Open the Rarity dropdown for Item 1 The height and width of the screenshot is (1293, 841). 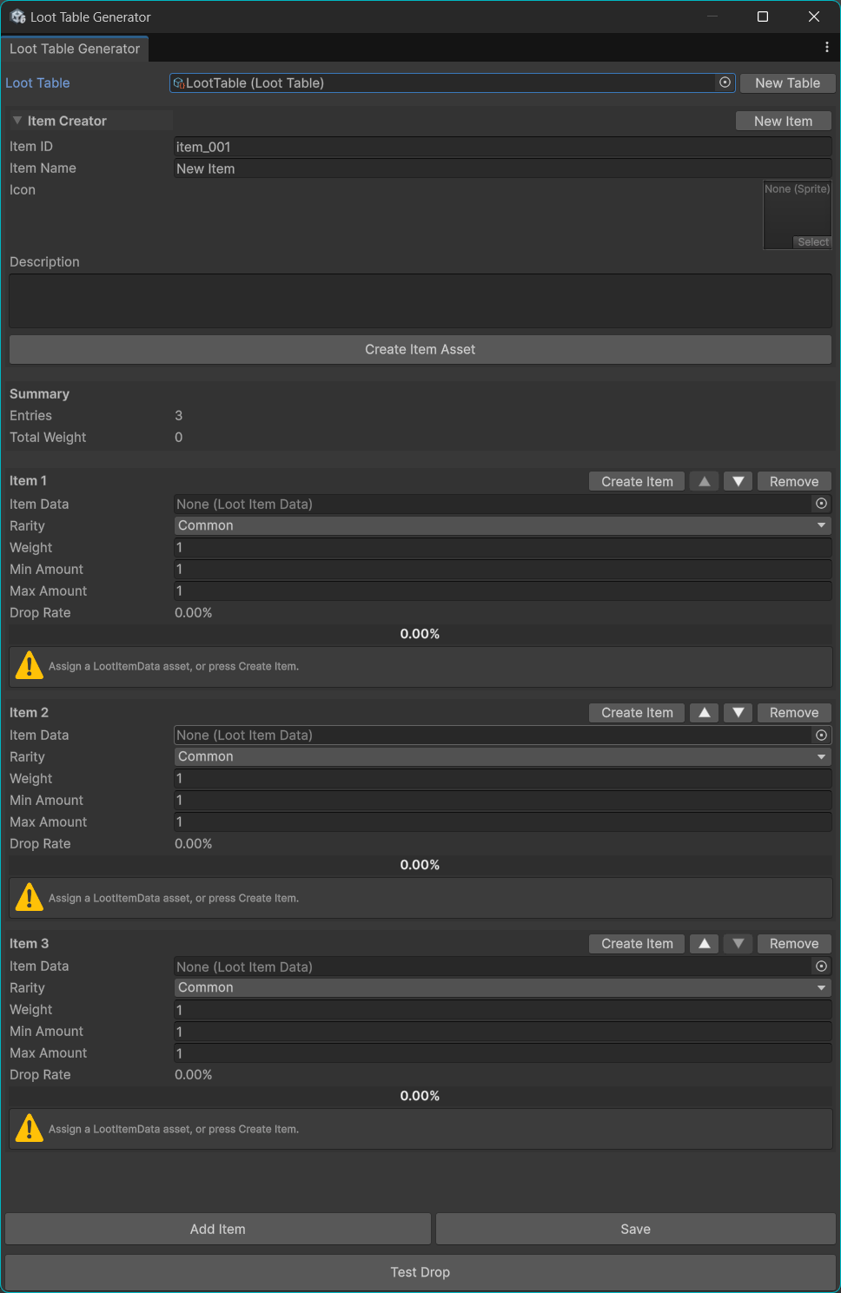click(502, 525)
